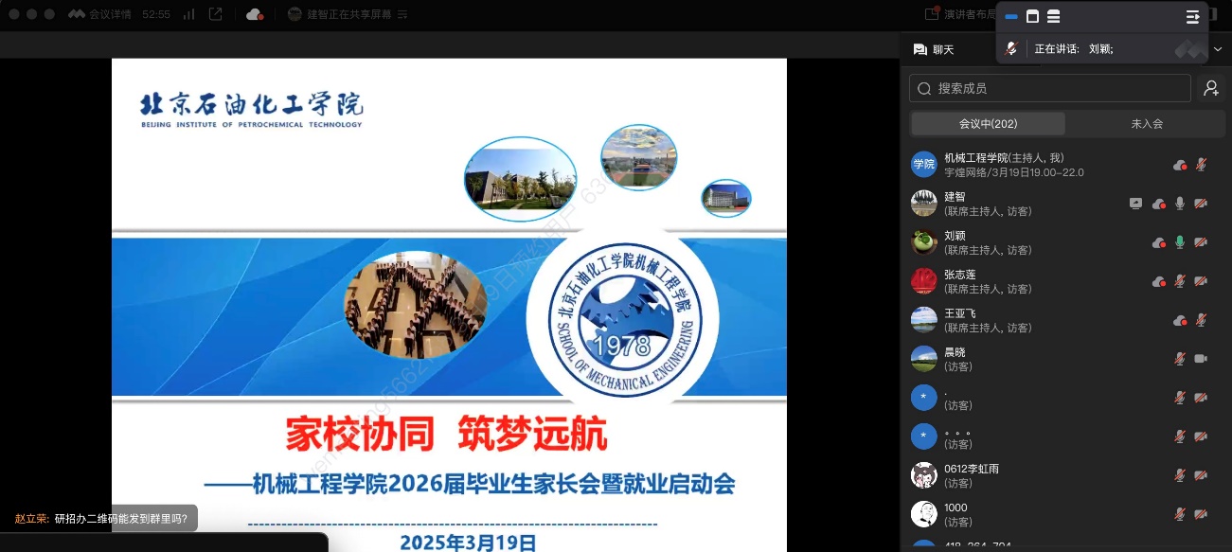The width and height of the screenshot is (1232, 552).
Task: Toggle 刘颖's green microphone
Action: click(x=1180, y=242)
